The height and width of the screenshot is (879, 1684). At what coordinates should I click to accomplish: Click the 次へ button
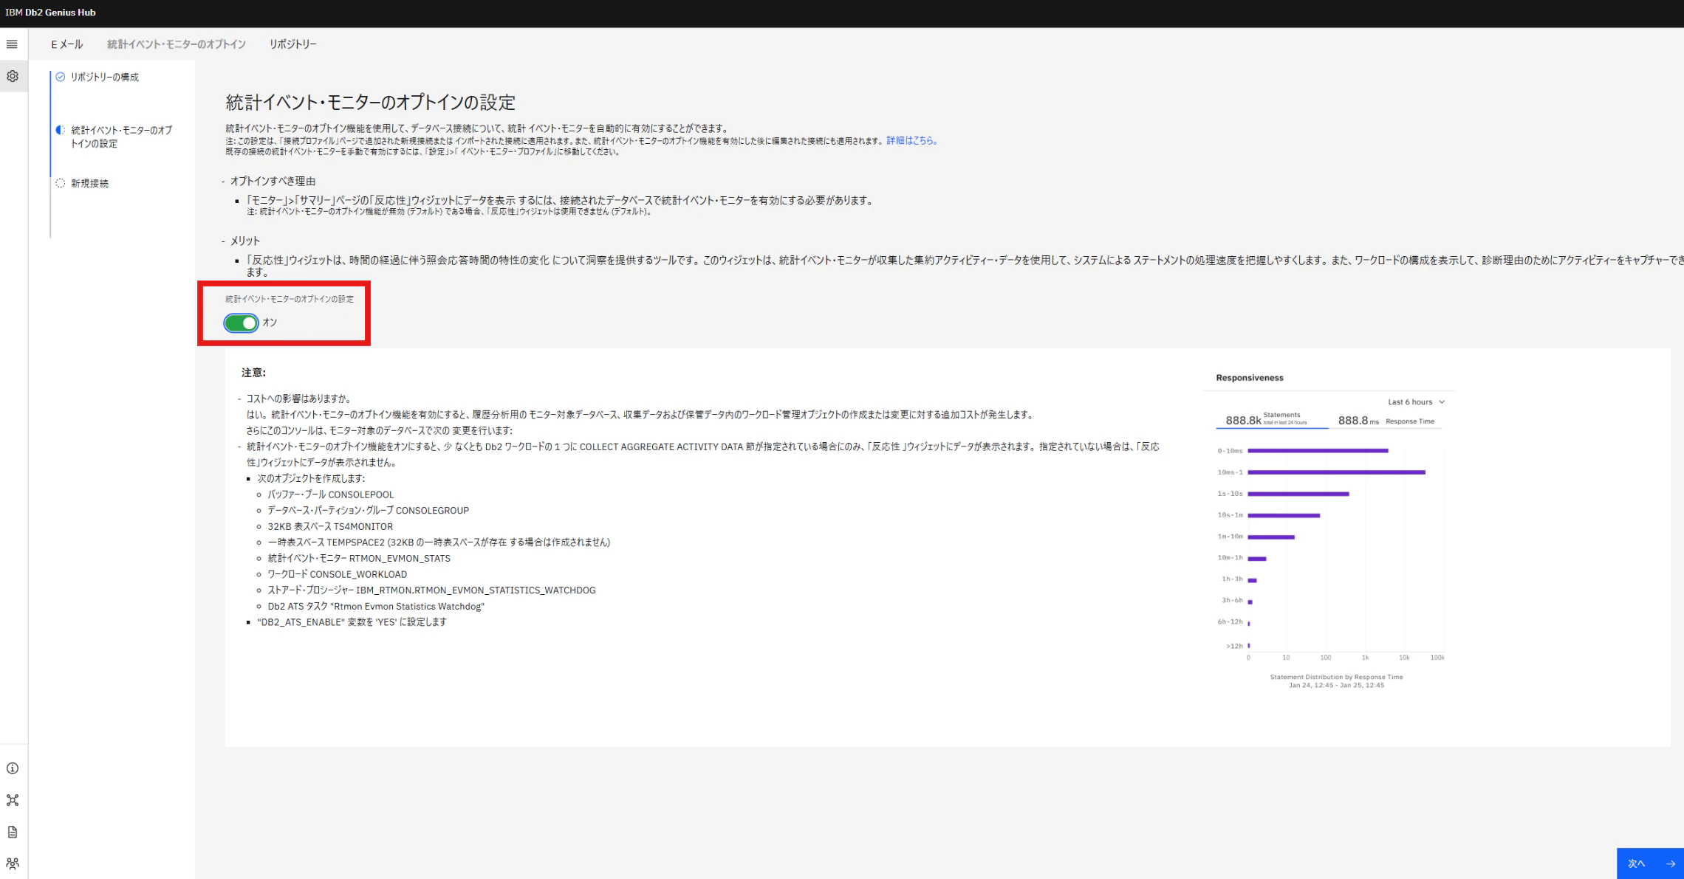(x=1650, y=864)
